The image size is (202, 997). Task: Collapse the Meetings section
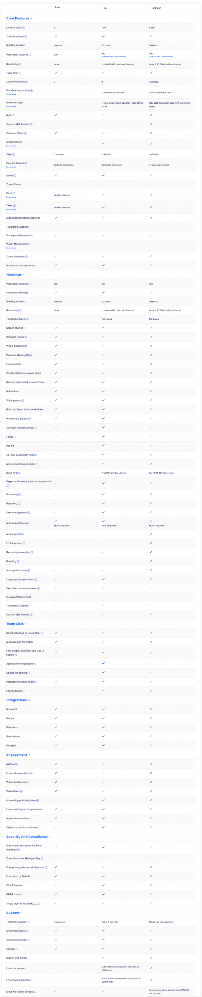tap(24, 275)
